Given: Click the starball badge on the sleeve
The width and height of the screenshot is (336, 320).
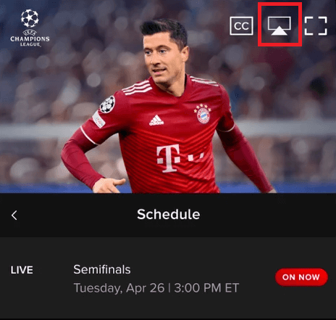Looking at the screenshot, I should pos(107,104).
